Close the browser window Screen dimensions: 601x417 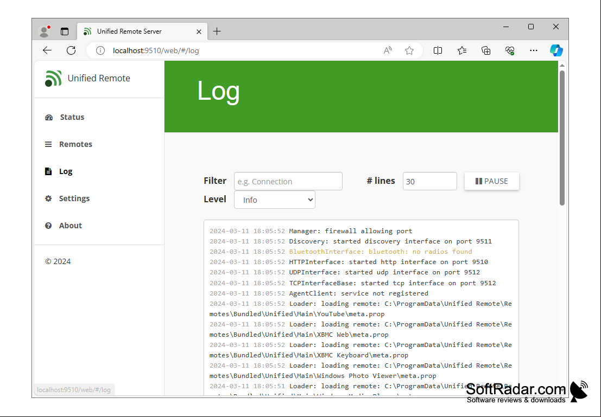pyautogui.click(x=556, y=27)
